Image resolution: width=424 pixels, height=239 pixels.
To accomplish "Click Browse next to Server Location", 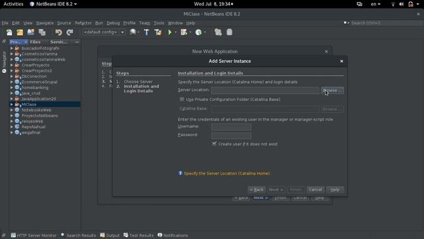I will pos(333,90).
